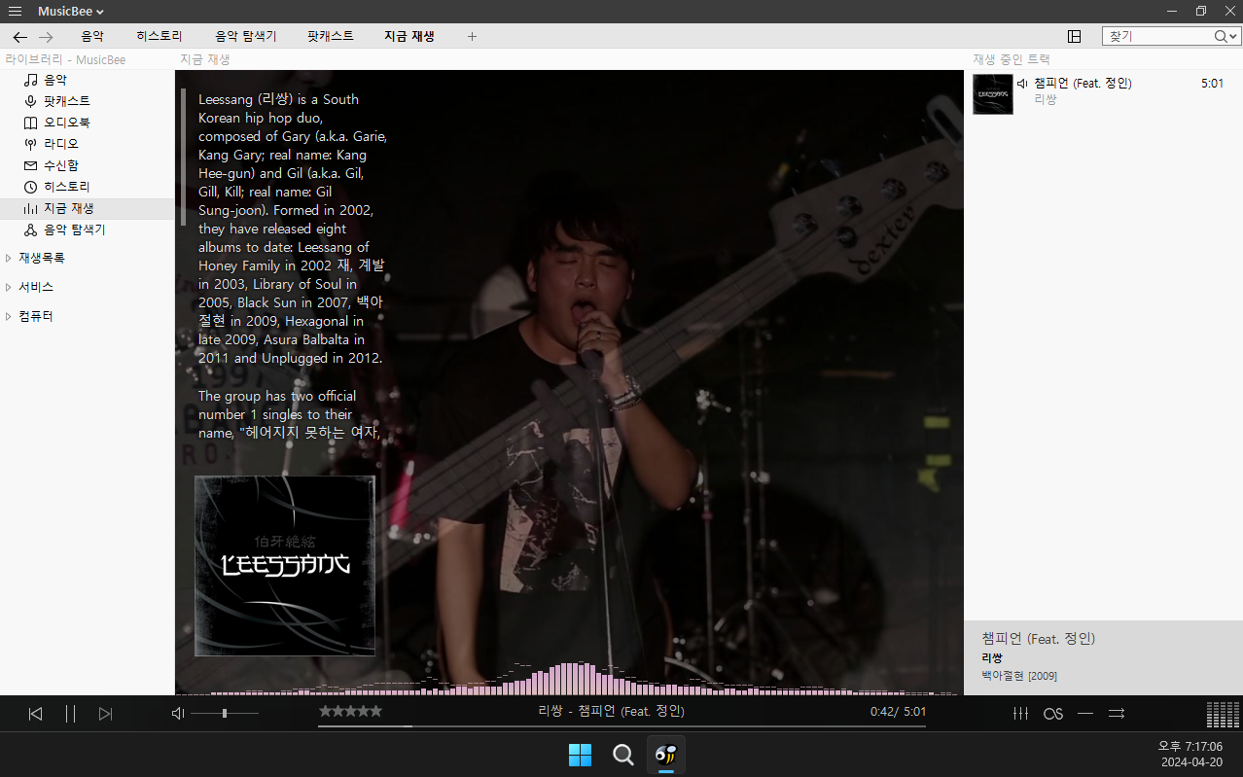The height and width of the screenshot is (777, 1243).
Task: Mute the playback volume
Action: 176,713
